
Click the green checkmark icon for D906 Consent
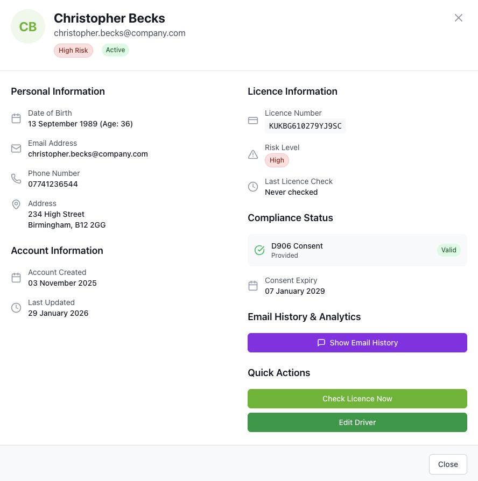tap(259, 250)
